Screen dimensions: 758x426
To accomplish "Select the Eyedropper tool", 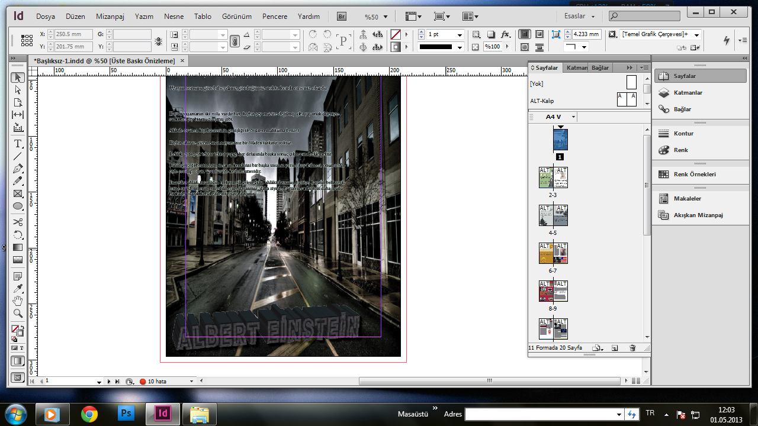I will (18, 289).
